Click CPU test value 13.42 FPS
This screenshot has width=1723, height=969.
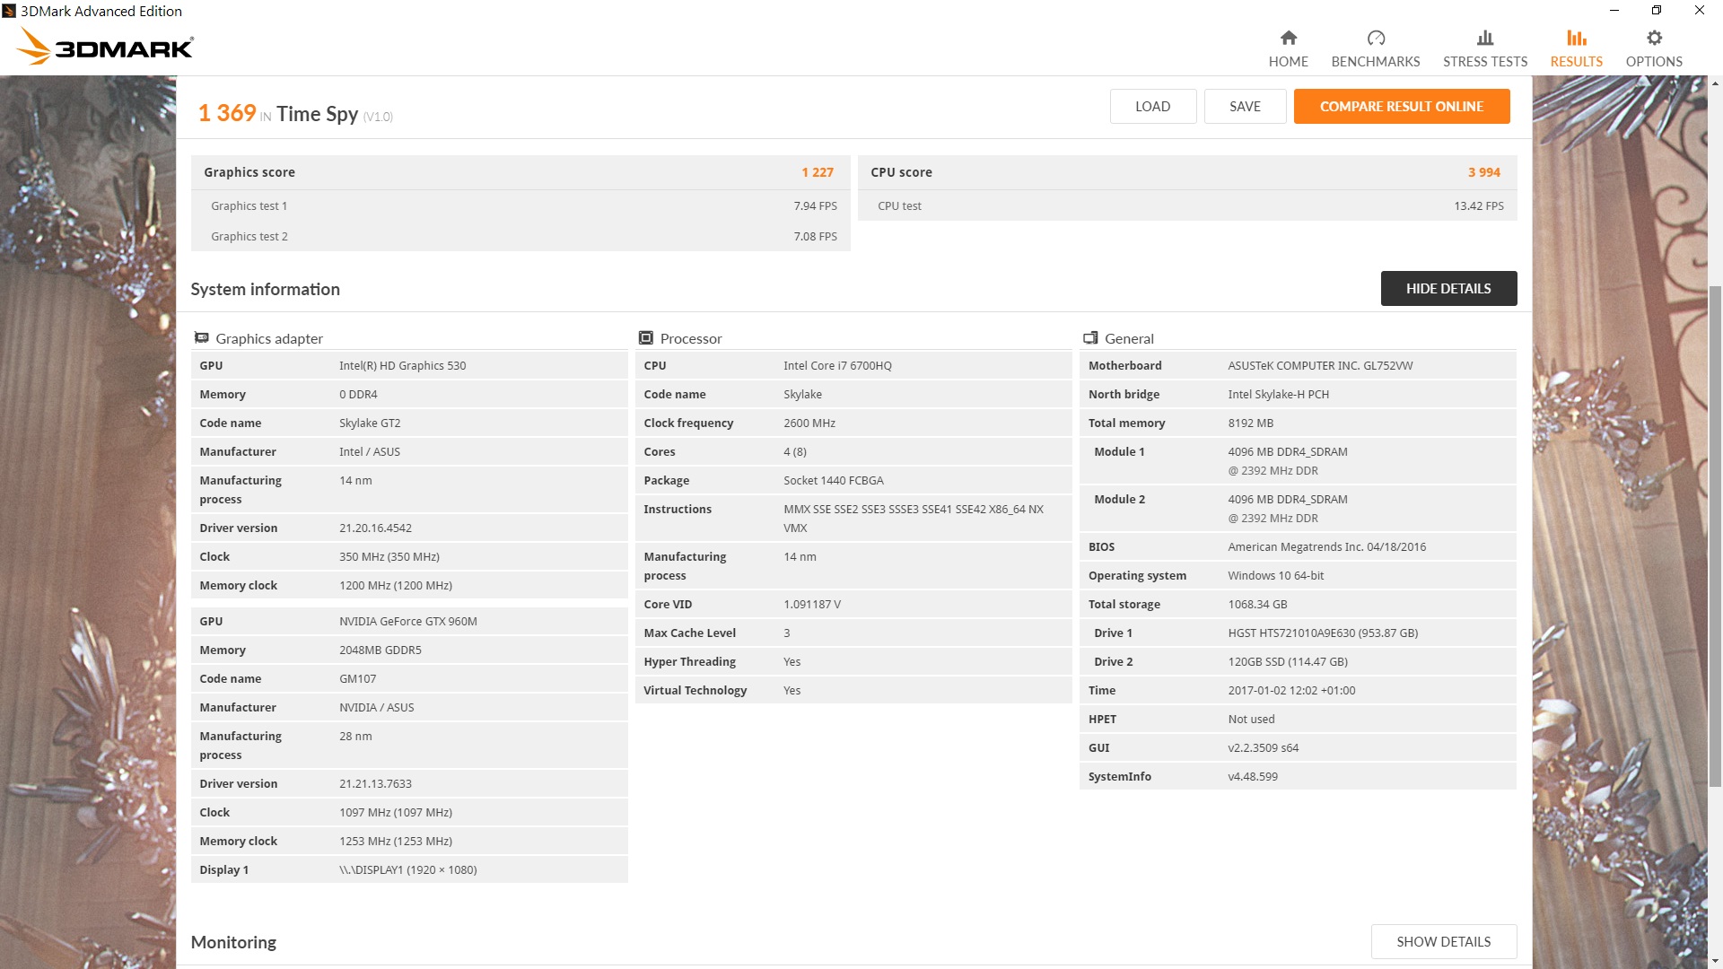1479,205
